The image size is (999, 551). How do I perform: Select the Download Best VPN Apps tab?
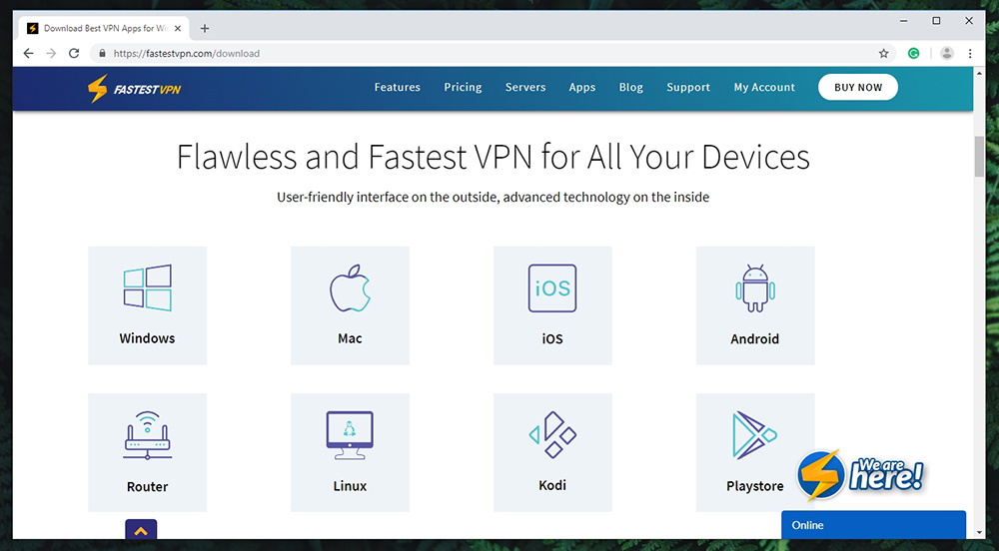(104, 28)
